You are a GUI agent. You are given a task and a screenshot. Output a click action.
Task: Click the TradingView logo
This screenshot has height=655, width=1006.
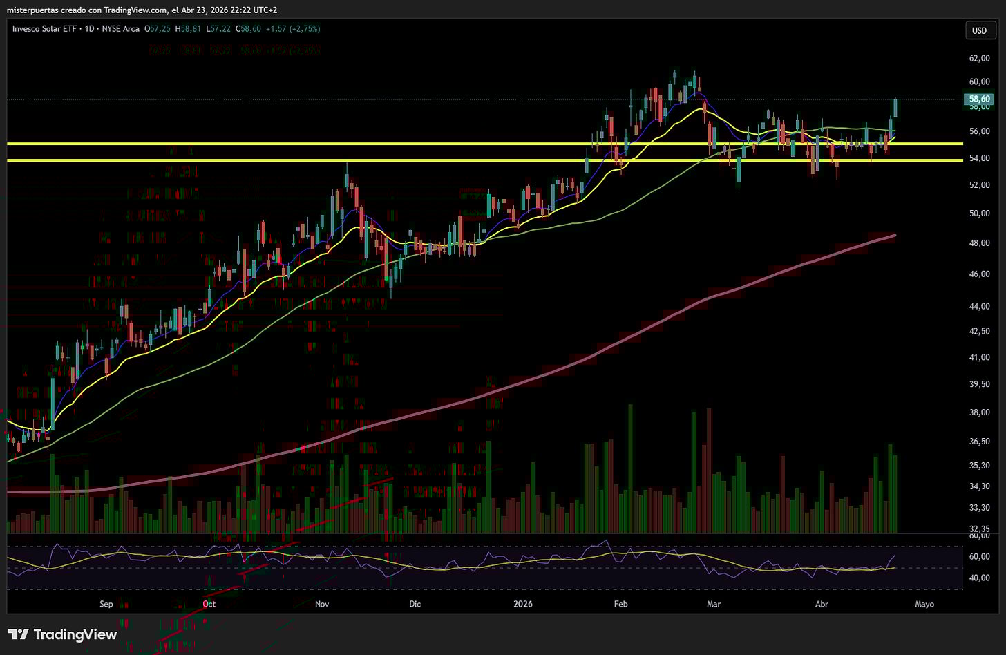62,634
